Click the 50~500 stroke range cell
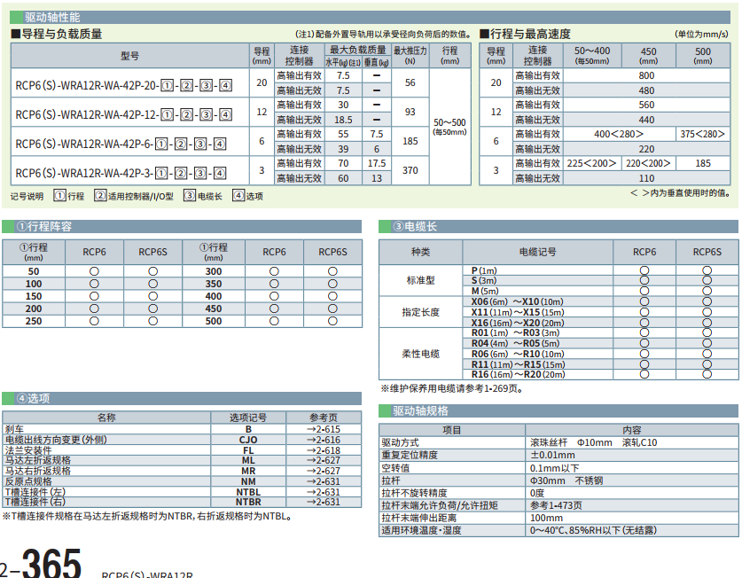742x578 pixels. pyautogui.click(x=449, y=127)
